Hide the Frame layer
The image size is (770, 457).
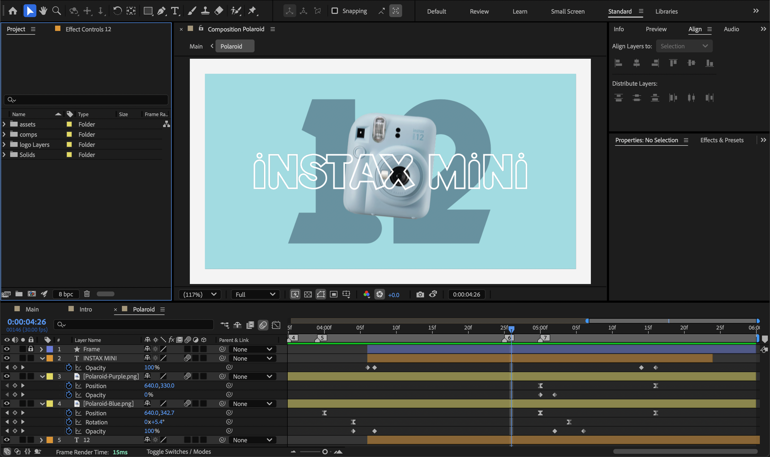[6, 349]
